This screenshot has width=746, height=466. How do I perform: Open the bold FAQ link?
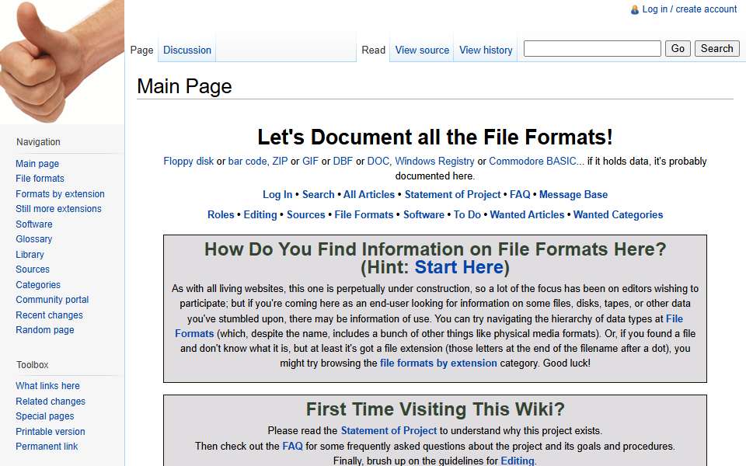[520, 194]
